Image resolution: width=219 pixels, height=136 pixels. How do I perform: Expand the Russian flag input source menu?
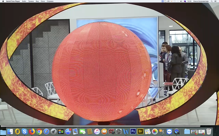pos(185,1)
